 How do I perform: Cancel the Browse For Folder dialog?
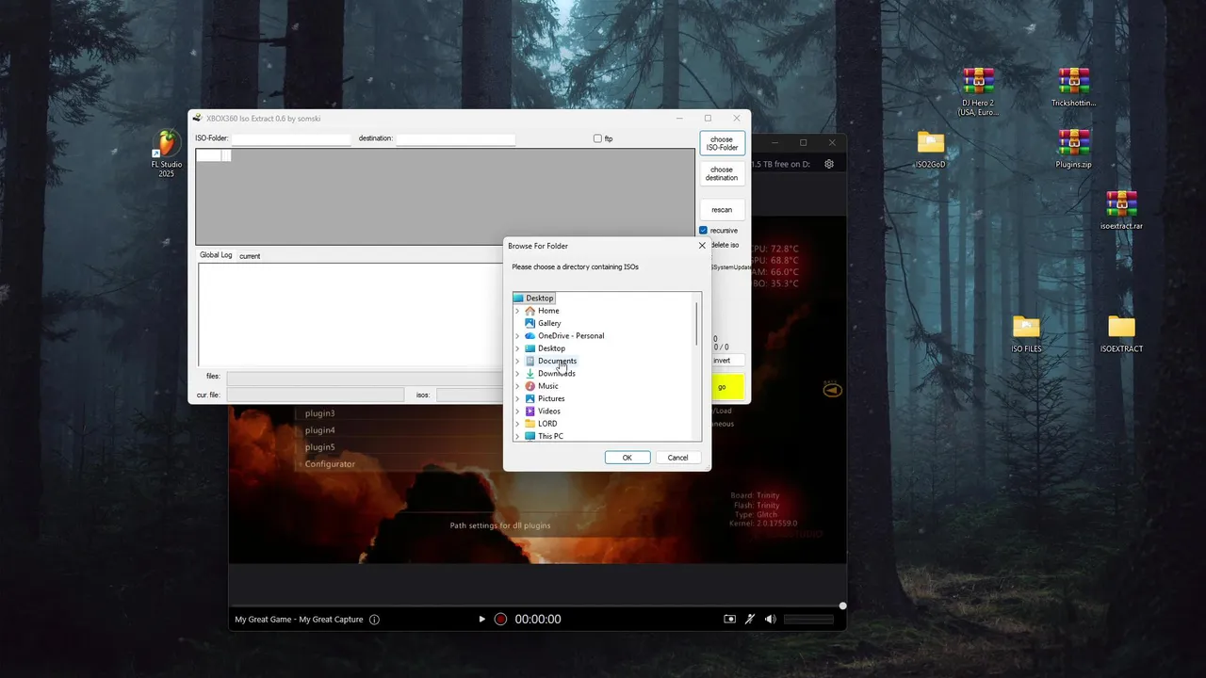click(678, 458)
